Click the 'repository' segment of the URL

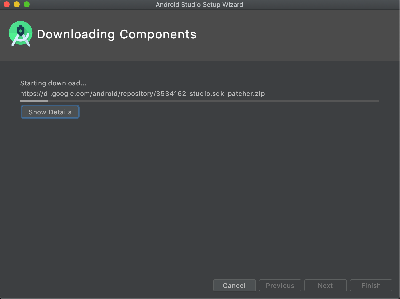point(137,94)
